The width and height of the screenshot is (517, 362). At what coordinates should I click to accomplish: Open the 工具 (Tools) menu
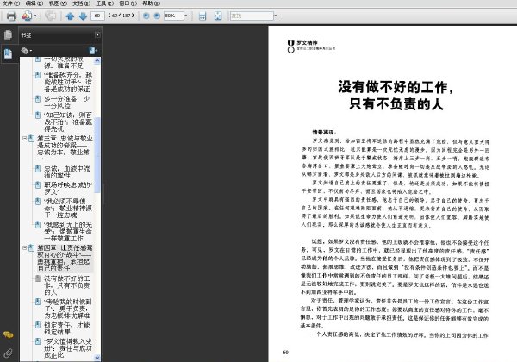click(x=104, y=3)
